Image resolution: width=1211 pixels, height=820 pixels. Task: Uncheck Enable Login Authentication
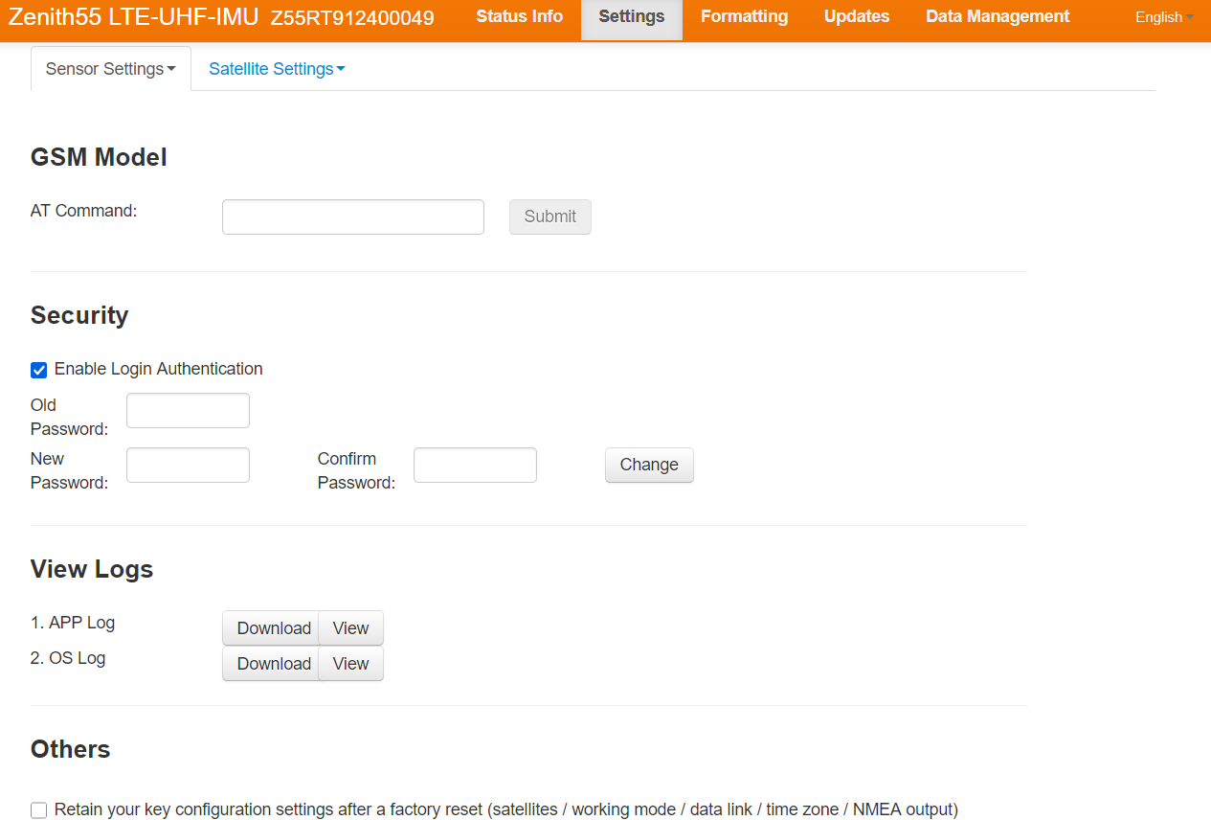pyautogui.click(x=39, y=371)
